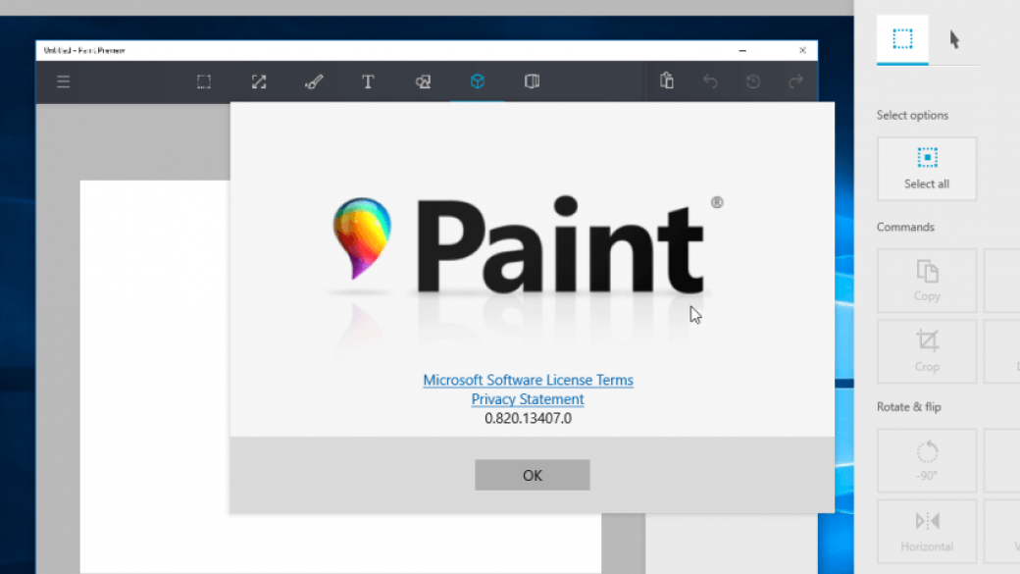
Task: Redo the last action
Action: click(x=795, y=82)
